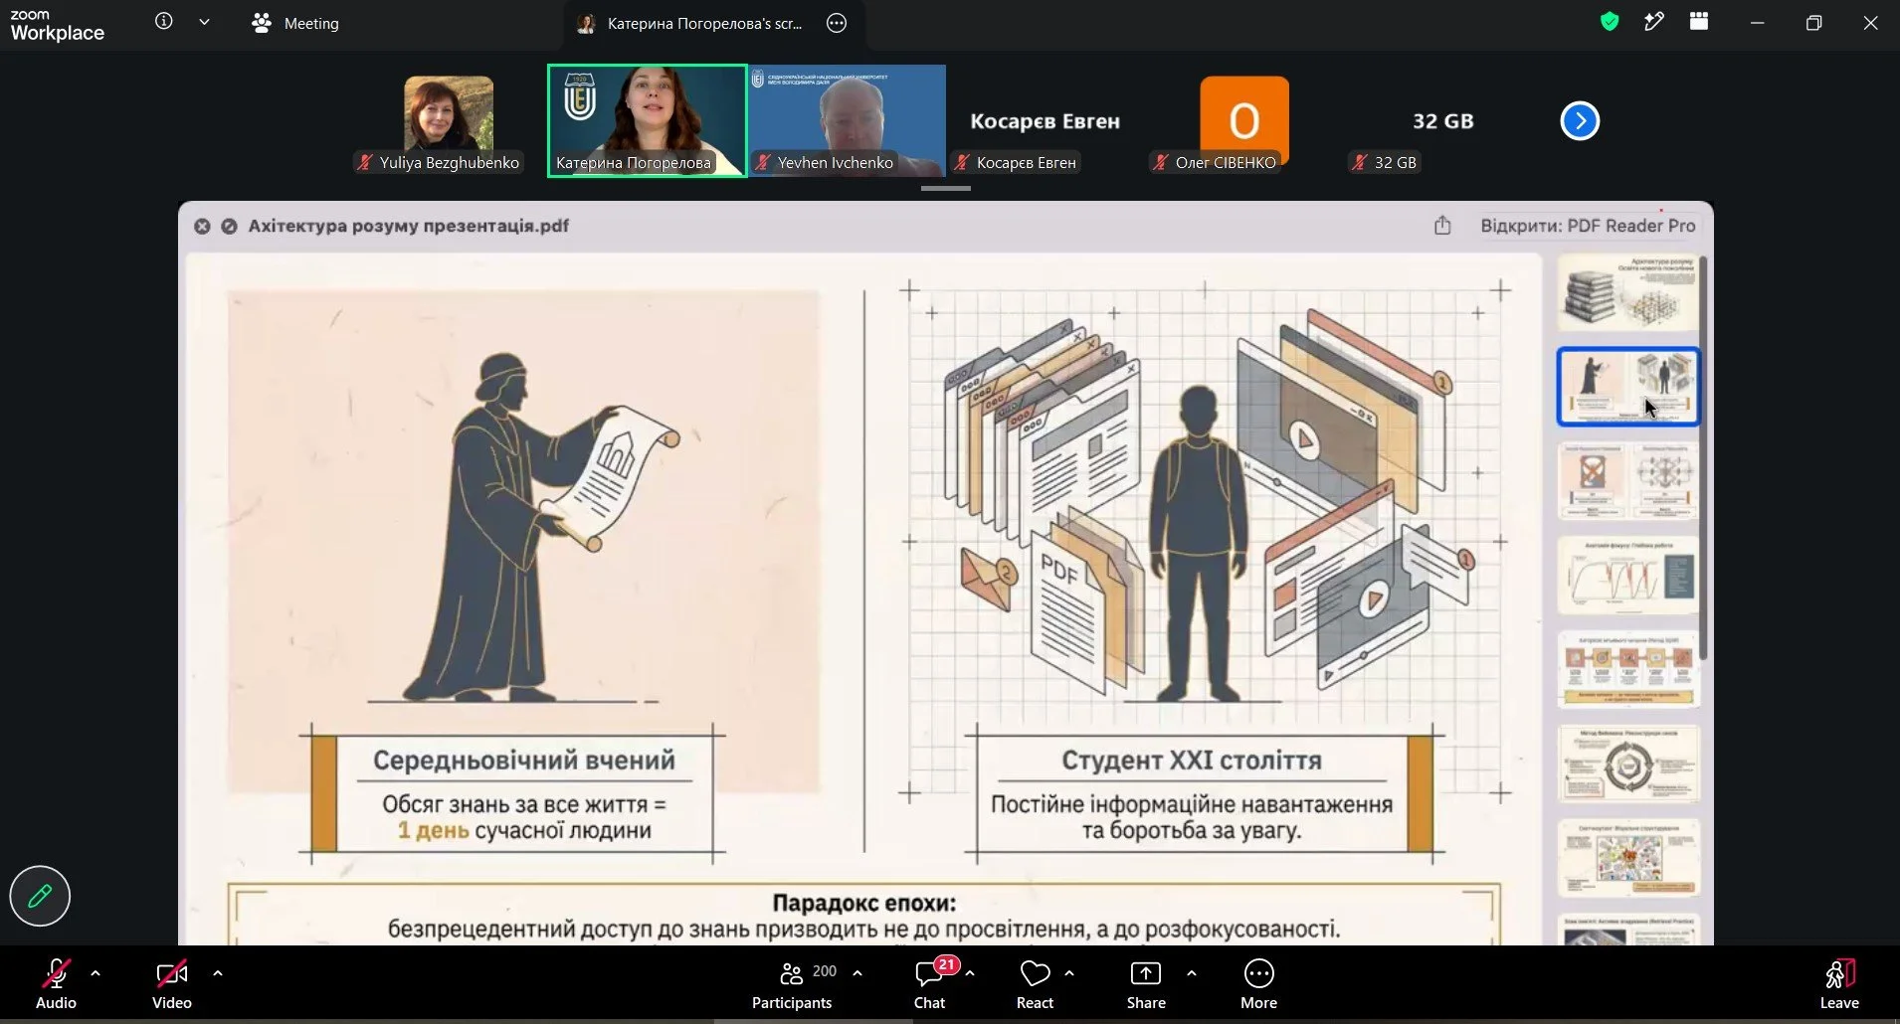This screenshot has height=1024, width=1900.
Task: Click the PDF thumbnail sidebar scrollbar
Action: click(x=1704, y=457)
